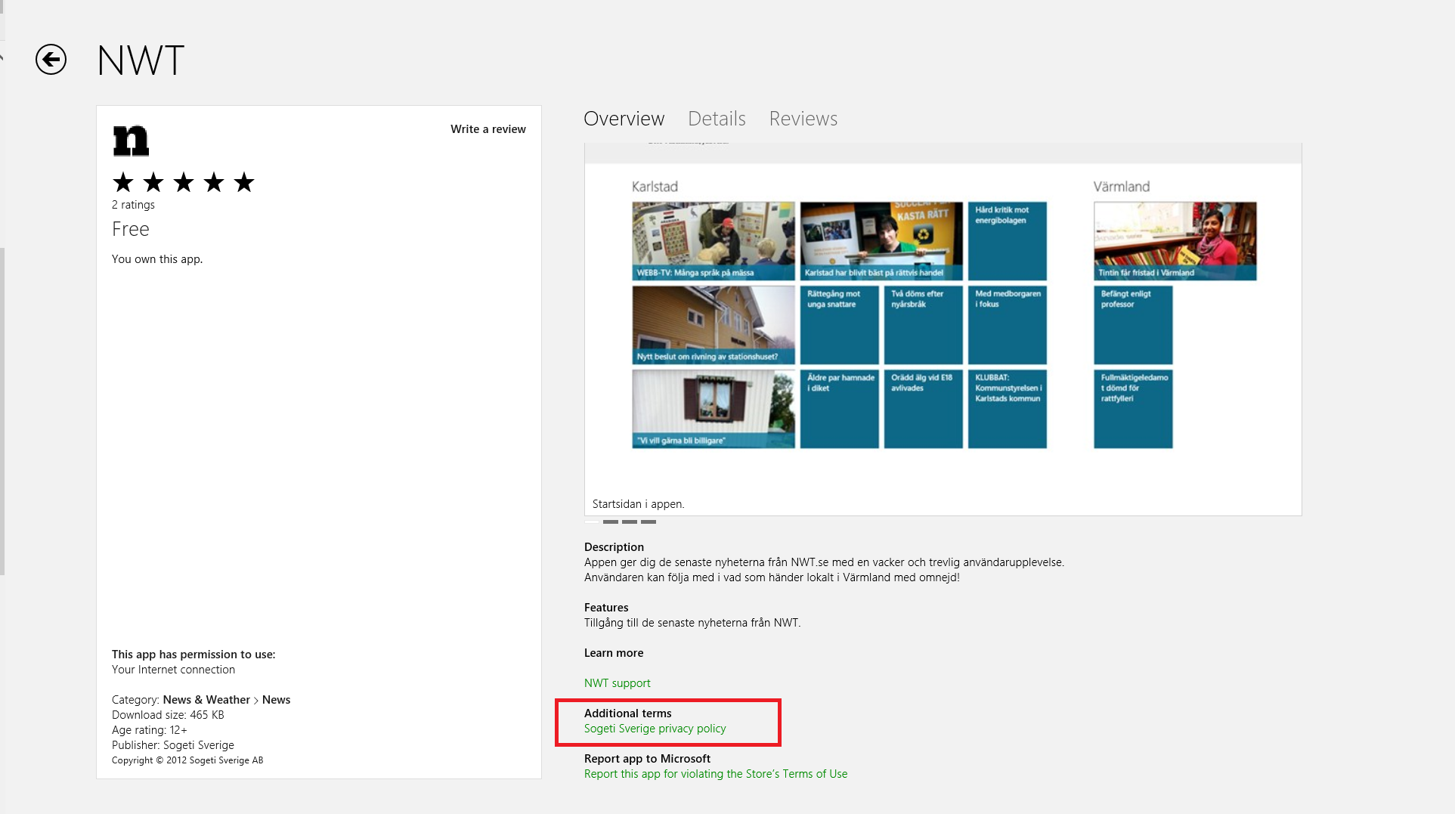Switch to the Details tab

[717, 119]
